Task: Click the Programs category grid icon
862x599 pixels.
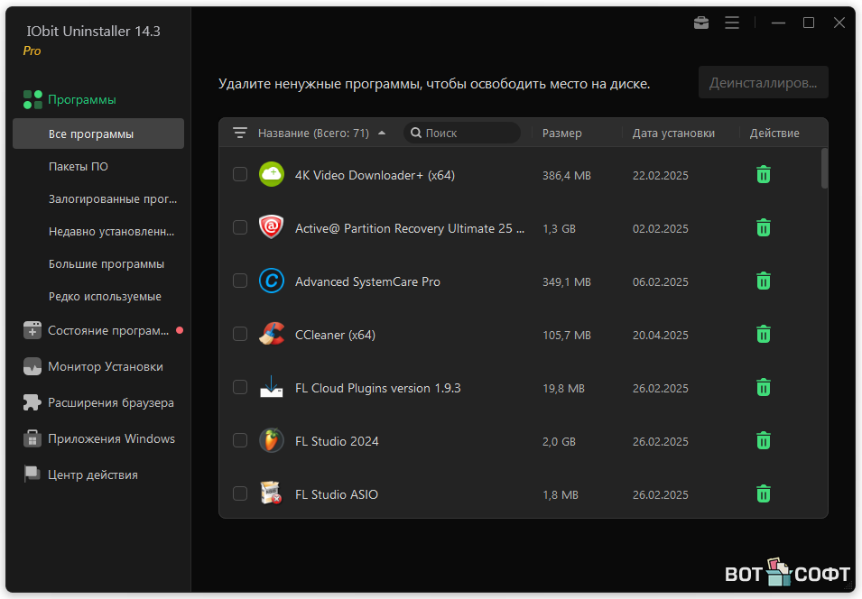Action: (x=32, y=99)
